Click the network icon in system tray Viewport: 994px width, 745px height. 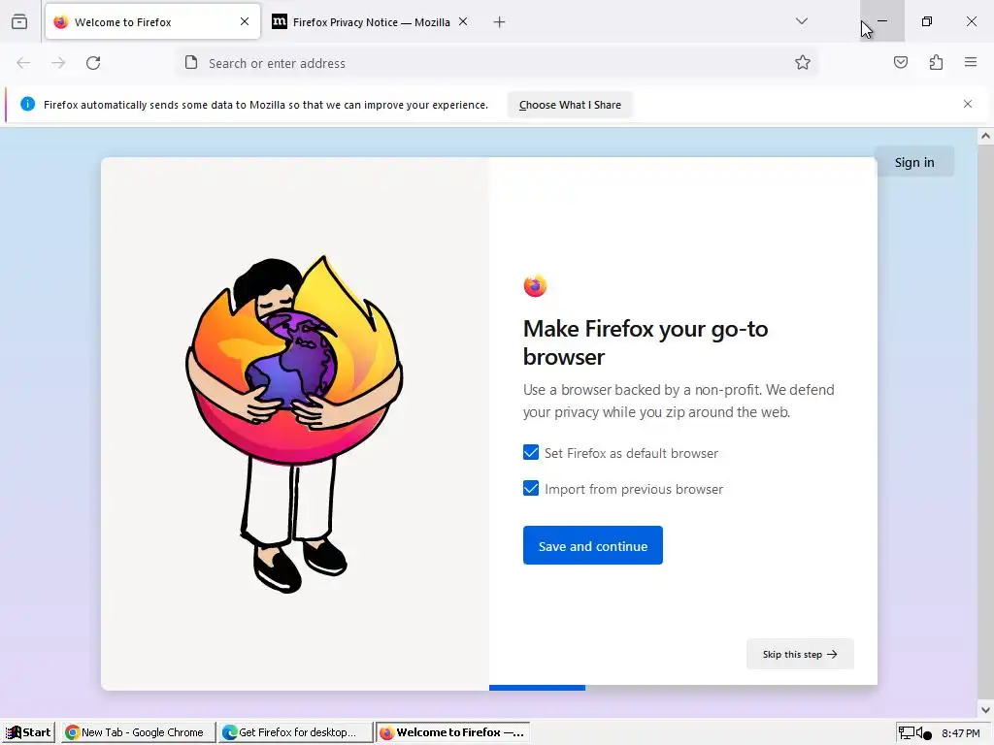[x=907, y=733]
